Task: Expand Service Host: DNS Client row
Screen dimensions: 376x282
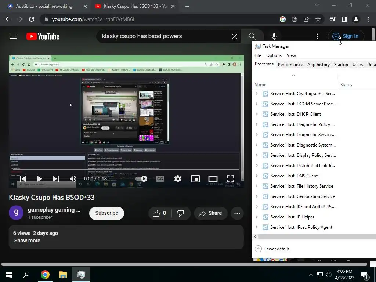Action: 257,176
